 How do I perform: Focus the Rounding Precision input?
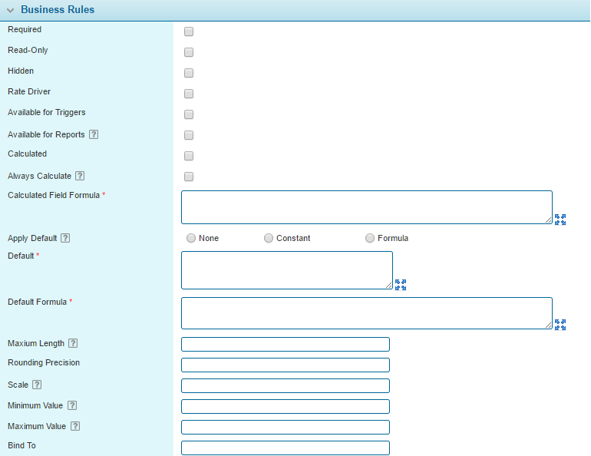pos(286,365)
